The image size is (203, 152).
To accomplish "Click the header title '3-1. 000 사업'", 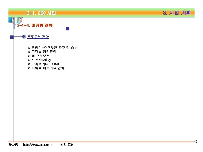I will tap(41, 13).
